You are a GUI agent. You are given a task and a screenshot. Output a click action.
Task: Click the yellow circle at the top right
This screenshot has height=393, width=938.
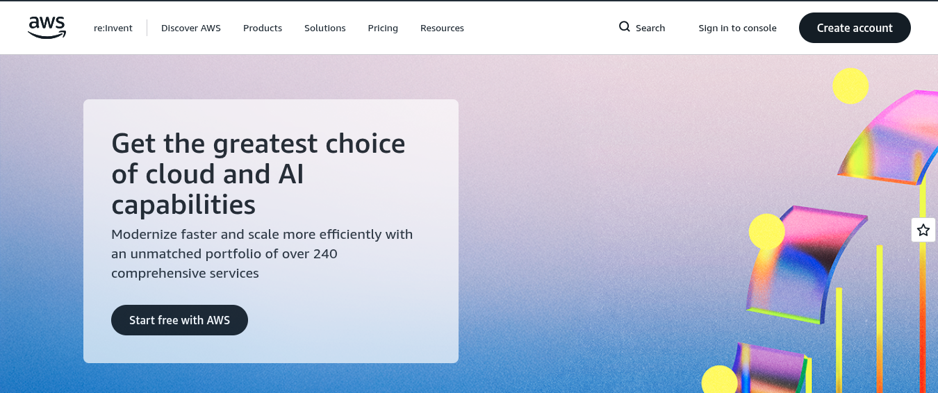(x=850, y=86)
